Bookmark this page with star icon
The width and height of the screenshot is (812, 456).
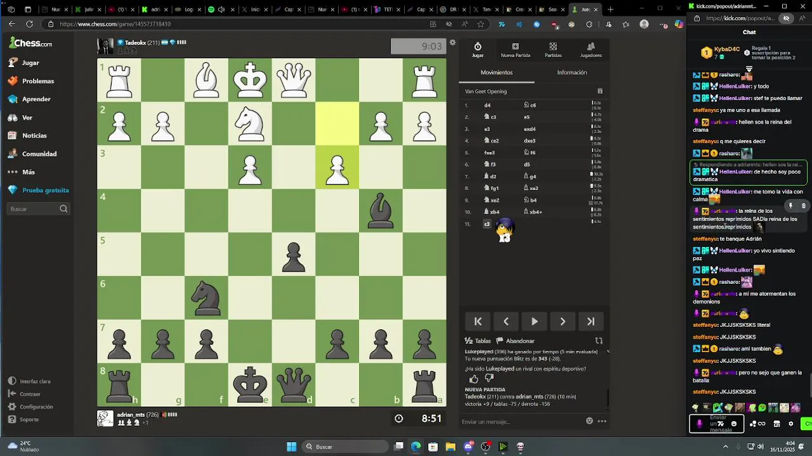(481, 24)
